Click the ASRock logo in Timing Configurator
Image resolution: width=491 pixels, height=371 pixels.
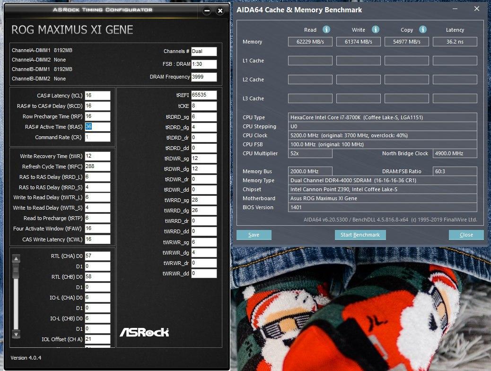tap(144, 332)
